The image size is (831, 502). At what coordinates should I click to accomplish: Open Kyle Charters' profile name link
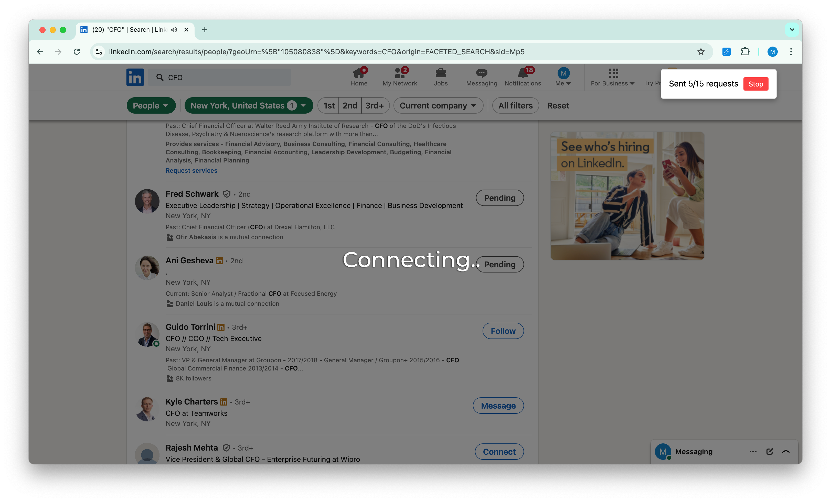[191, 402]
